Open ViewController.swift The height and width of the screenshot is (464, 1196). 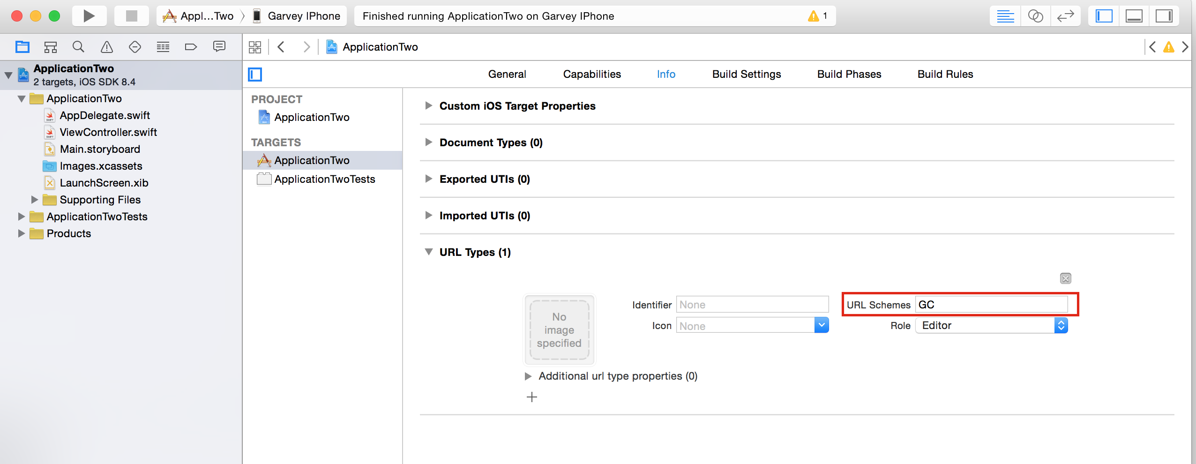[x=108, y=132]
